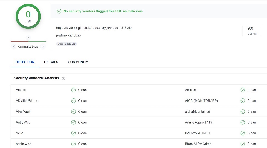Select the Antiy-AVL vendor name

pos(23,123)
